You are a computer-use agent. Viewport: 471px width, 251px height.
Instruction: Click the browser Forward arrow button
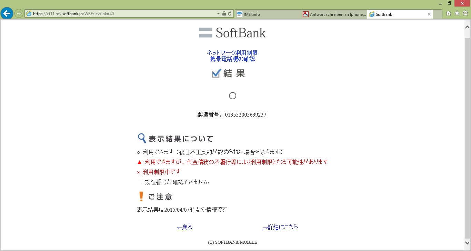(x=19, y=14)
